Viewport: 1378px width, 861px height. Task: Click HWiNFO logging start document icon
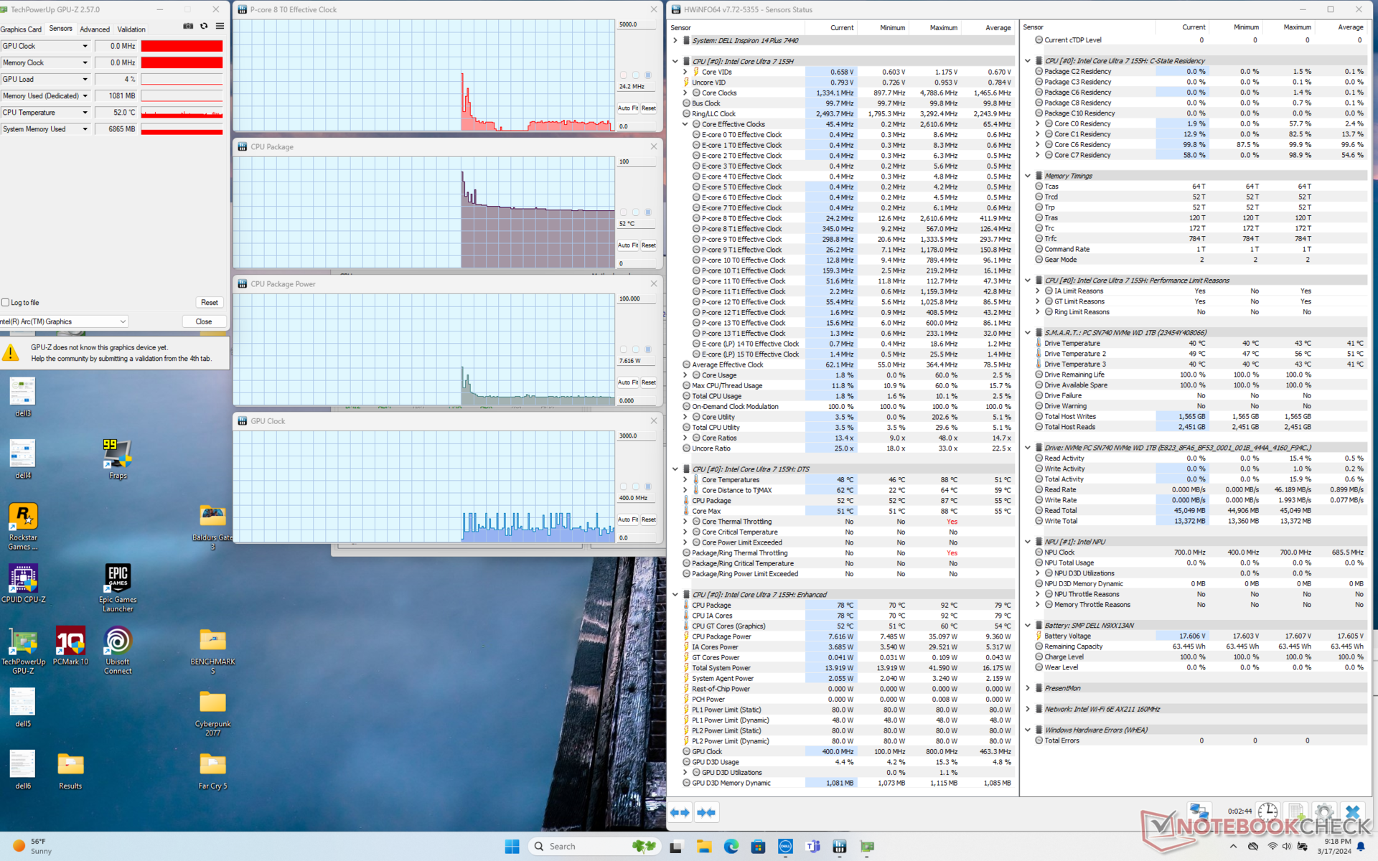[1296, 812]
